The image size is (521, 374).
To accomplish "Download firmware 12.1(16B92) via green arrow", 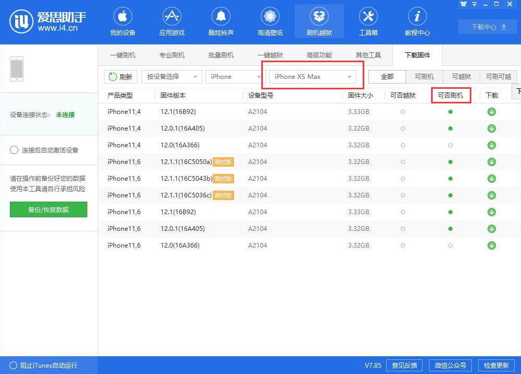I will (491, 111).
